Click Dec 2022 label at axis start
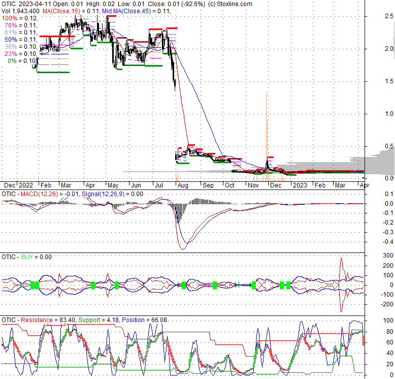This screenshot has height=379, width=395. click(x=18, y=186)
